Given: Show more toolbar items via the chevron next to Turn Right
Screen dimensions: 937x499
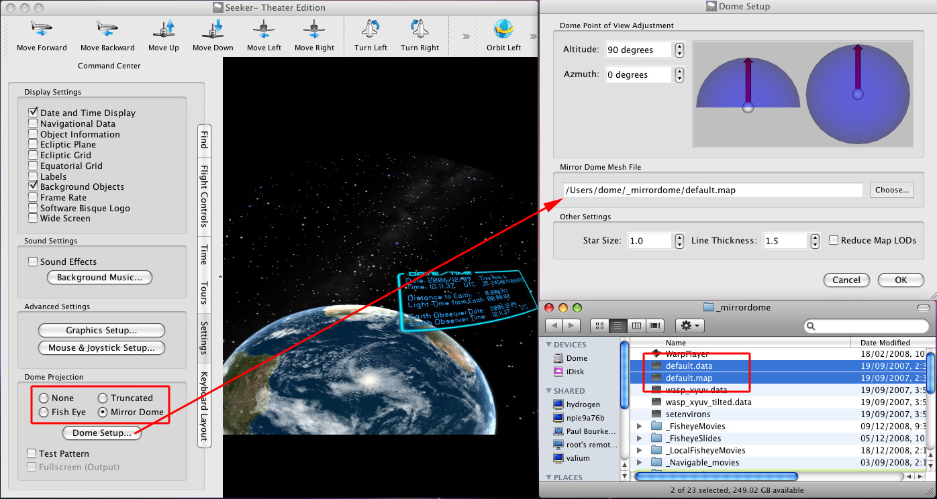Looking at the screenshot, I should point(466,37).
